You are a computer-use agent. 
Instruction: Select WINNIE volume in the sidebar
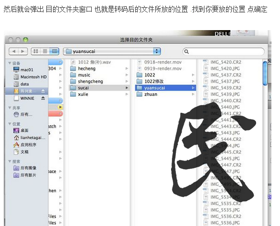tap(24, 98)
